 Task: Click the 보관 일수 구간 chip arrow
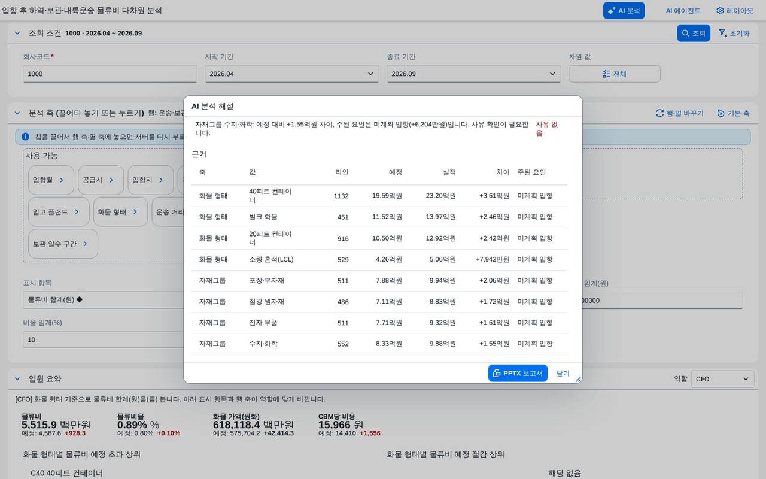[86, 244]
